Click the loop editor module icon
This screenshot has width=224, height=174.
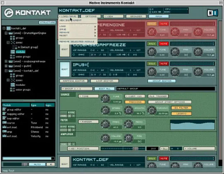coord(4,118)
